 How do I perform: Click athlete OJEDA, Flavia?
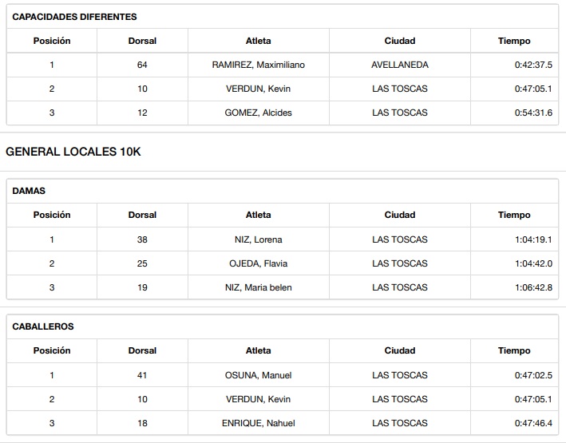(258, 263)
